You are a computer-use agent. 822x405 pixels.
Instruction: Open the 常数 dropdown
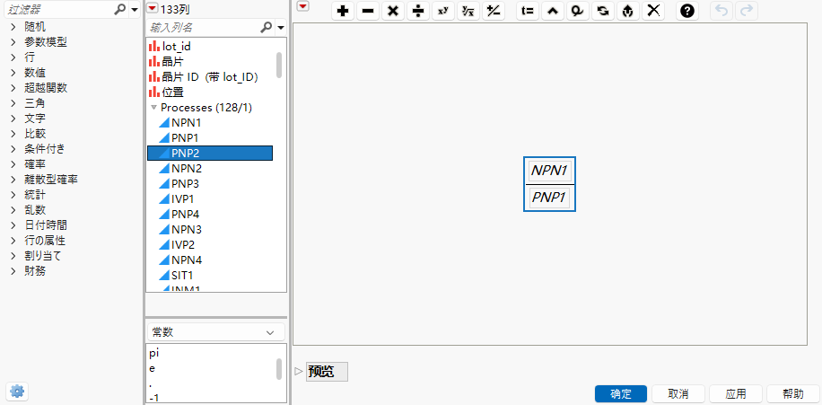(x=216, y=332)
